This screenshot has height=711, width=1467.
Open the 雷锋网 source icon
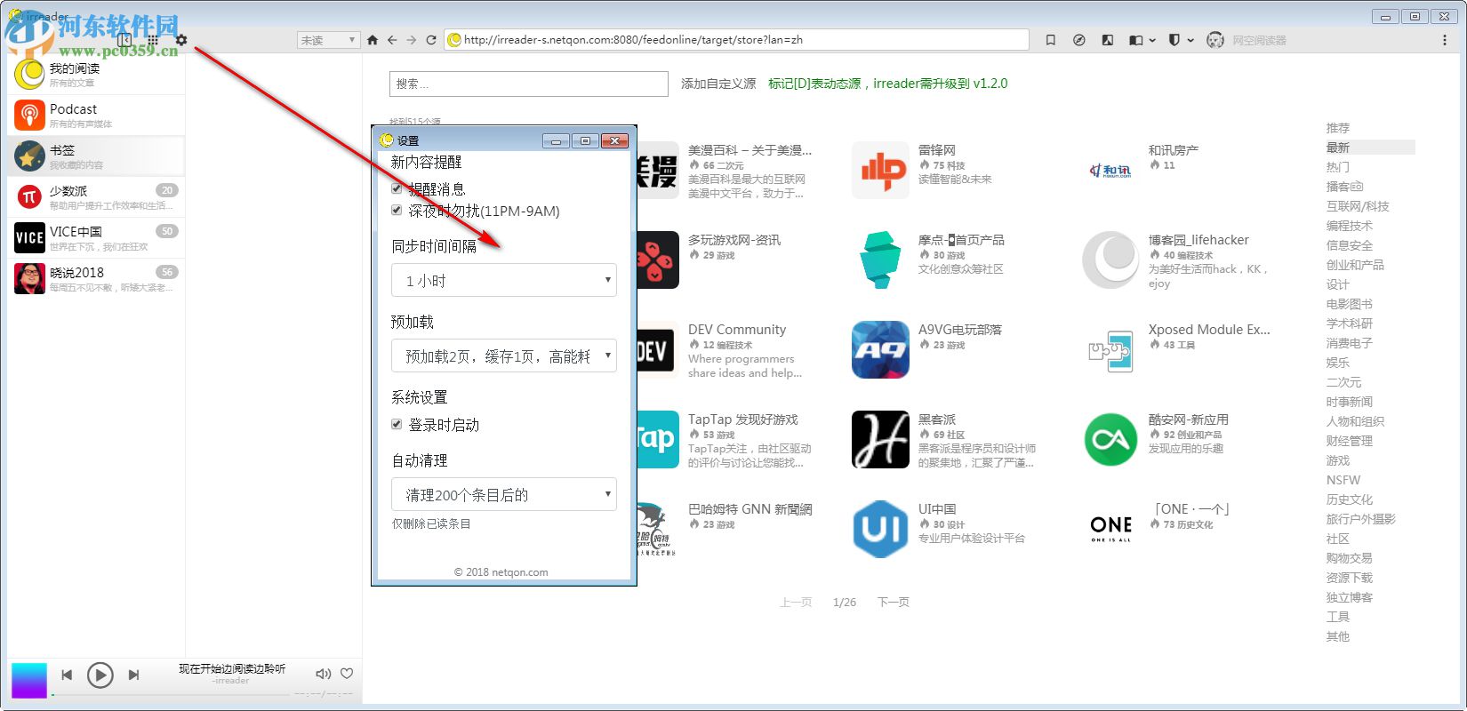coord(880,170)
